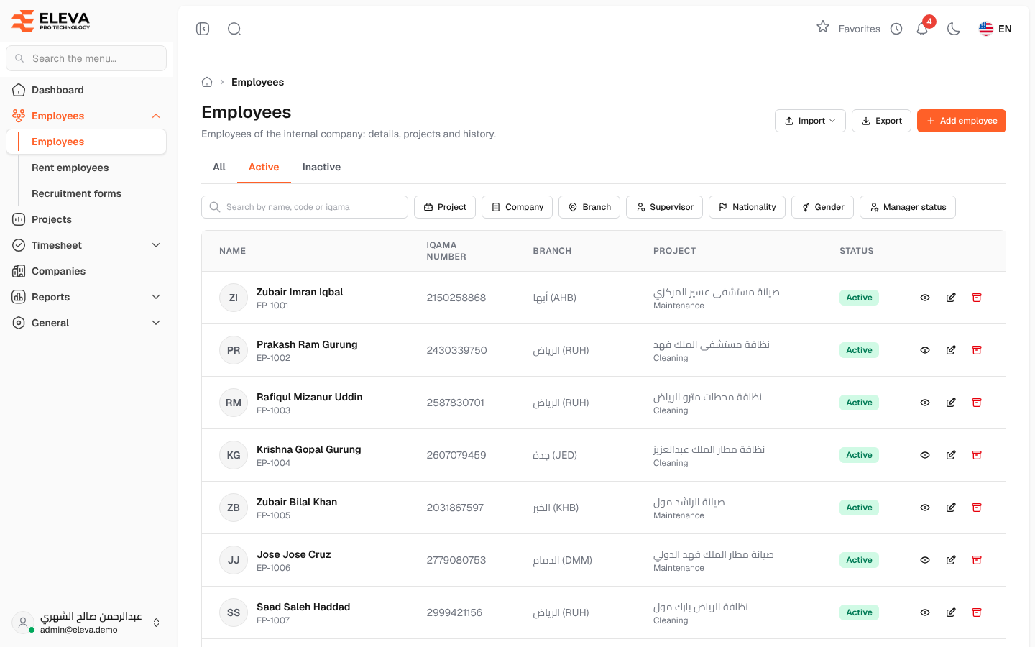1035x647 pixels.
Task: Open the Gender filter
Action: point(822,207)
